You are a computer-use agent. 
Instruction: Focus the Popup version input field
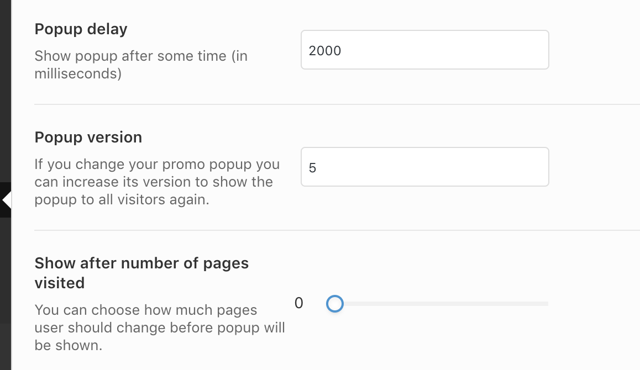pos(424,167)
